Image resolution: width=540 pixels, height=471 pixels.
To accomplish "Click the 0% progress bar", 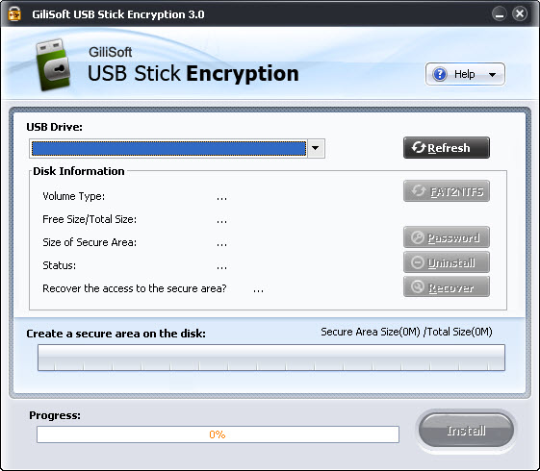I will click(218, 434).
